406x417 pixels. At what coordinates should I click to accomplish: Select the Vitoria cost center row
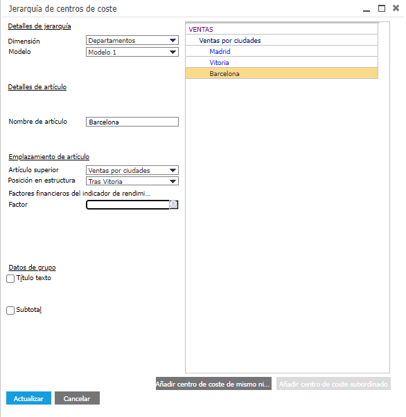coord(281,62)
